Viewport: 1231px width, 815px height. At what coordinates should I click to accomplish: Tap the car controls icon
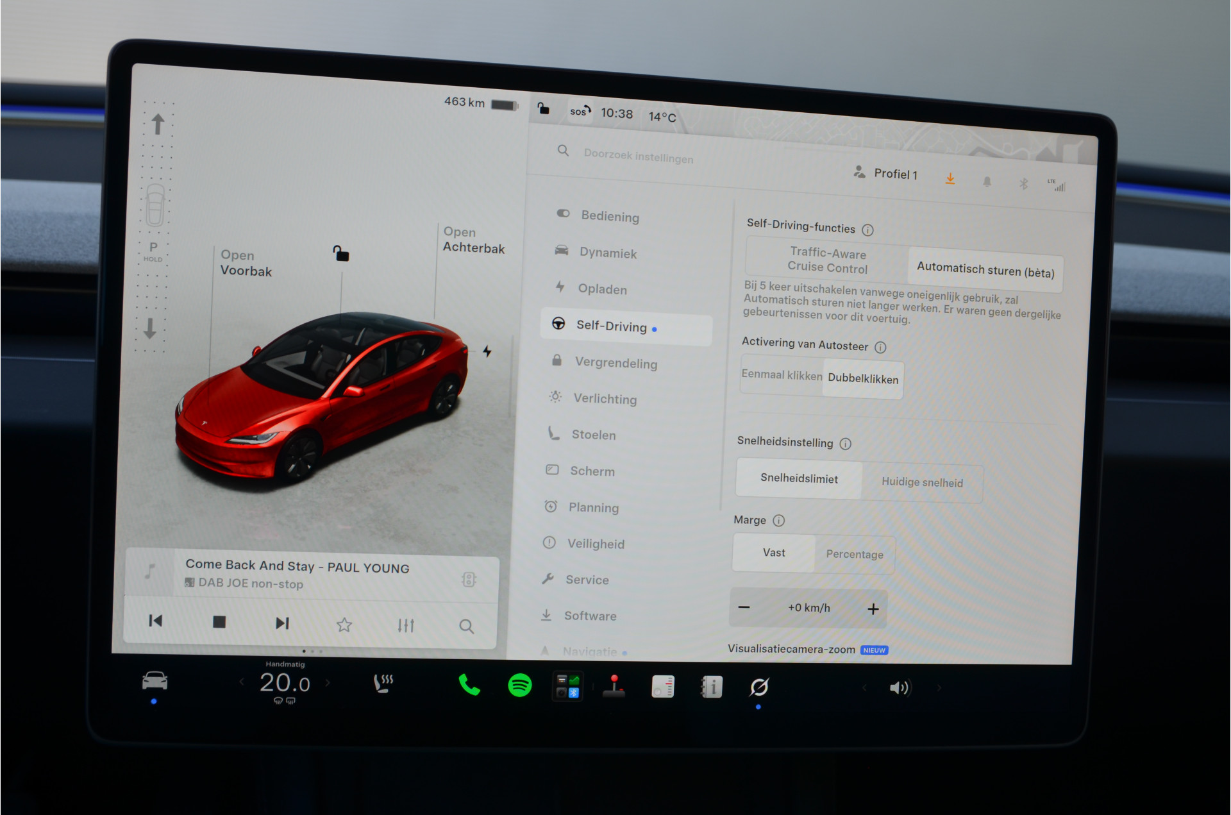pos(155,681)
